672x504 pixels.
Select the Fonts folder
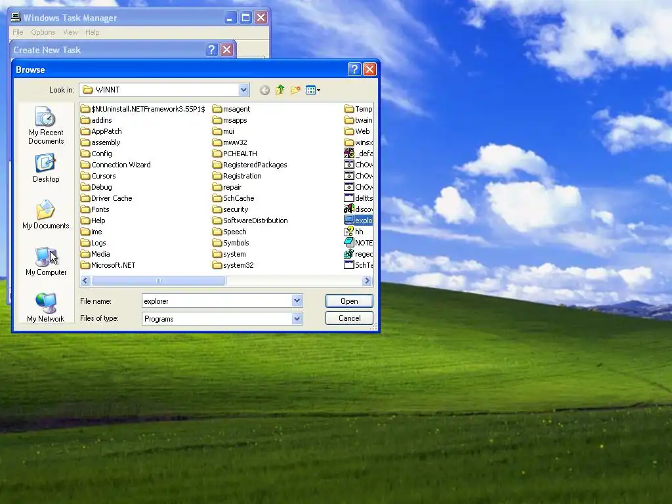pos(95,209)
